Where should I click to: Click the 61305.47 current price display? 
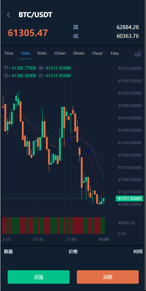[x=28, y=33]
